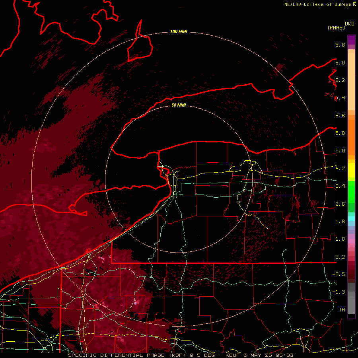Click the pink swatch in the colorbar

click(351, 241)
